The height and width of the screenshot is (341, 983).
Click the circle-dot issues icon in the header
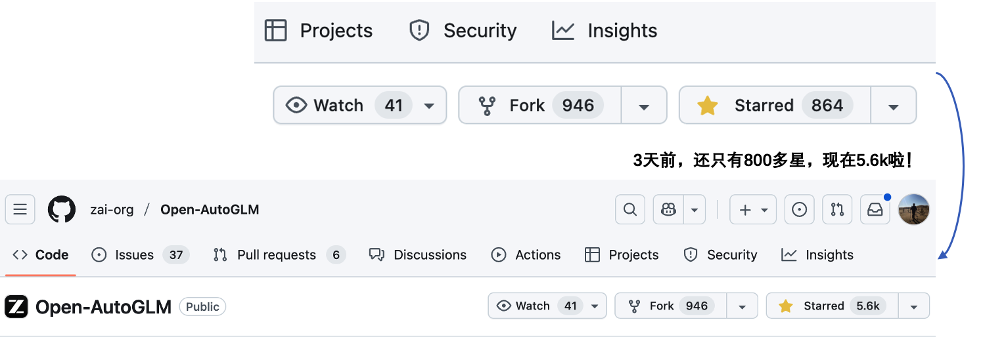[x=799, y=210]
